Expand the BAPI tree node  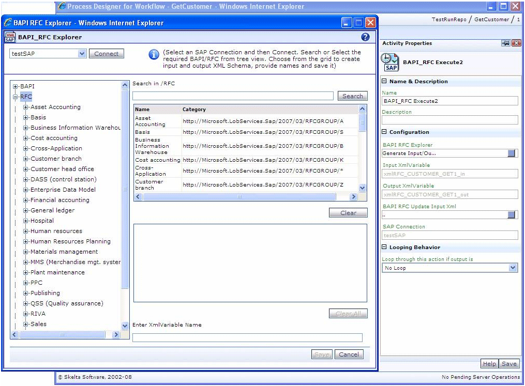16,87
